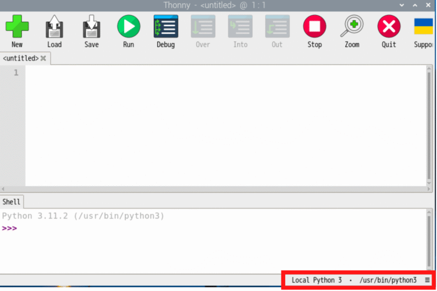The image size is (437, 291).
Task: Click editor horizontal scrollbar
Action: click(216, 189)
